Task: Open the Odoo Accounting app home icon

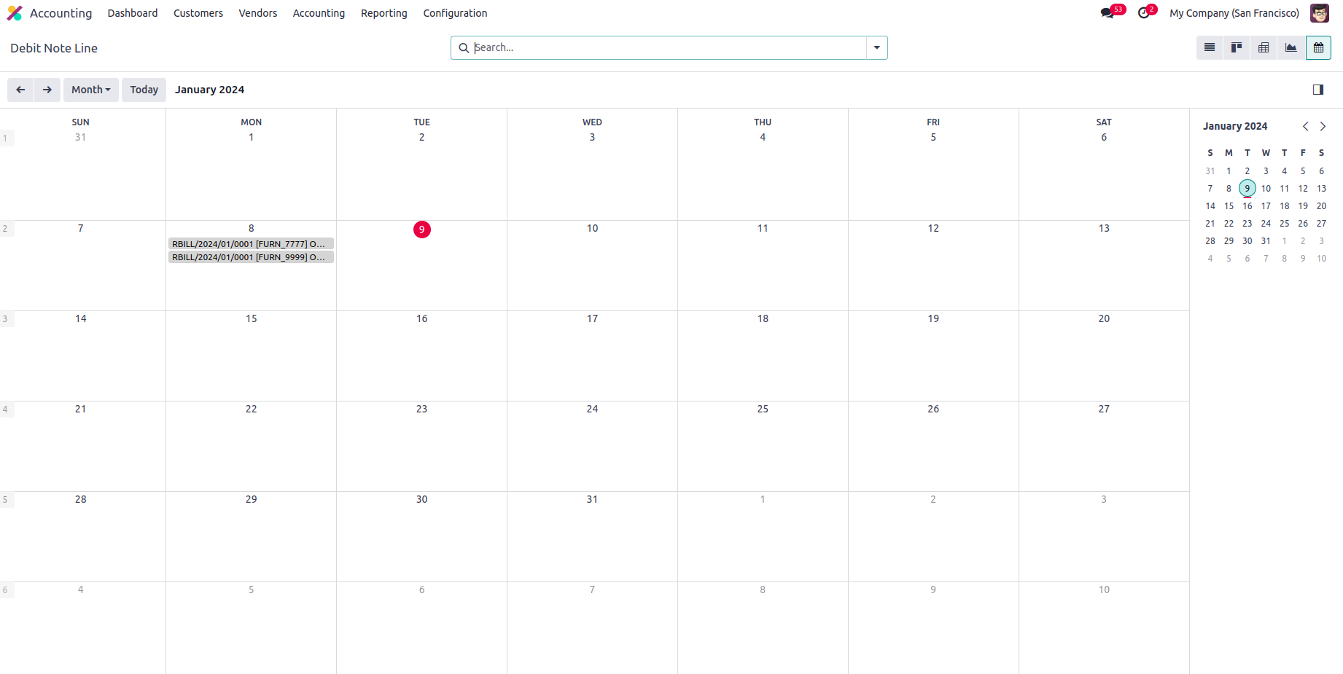Action: point(15,13)
